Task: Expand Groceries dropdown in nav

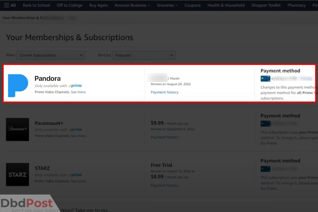Action: pyautogui.click(x=167, y=5)
